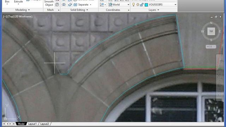The width and height of the screenshot is (226, 127).
Task: Open Mesh panel dialog launcher arrow
Action: [x=59, y=10]
